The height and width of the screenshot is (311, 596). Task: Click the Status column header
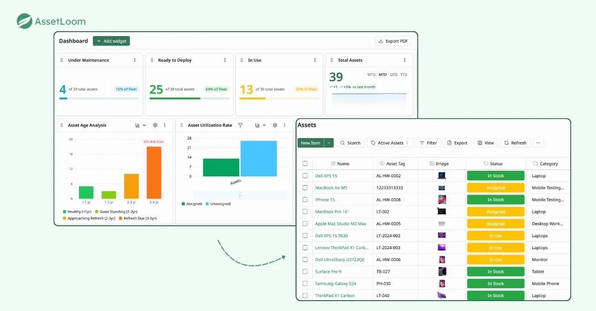(493, 163)
